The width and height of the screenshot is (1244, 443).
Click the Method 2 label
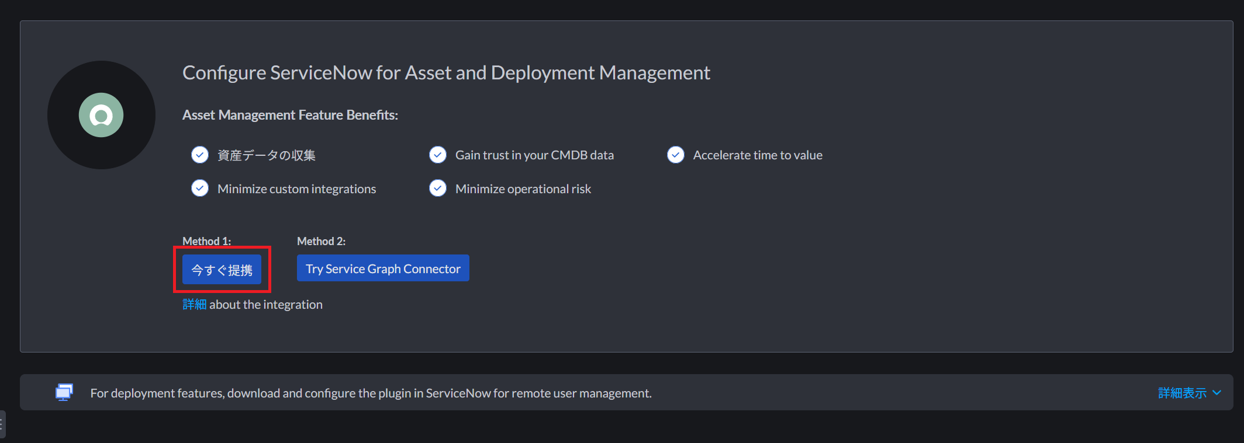click(x=321, y=241)
